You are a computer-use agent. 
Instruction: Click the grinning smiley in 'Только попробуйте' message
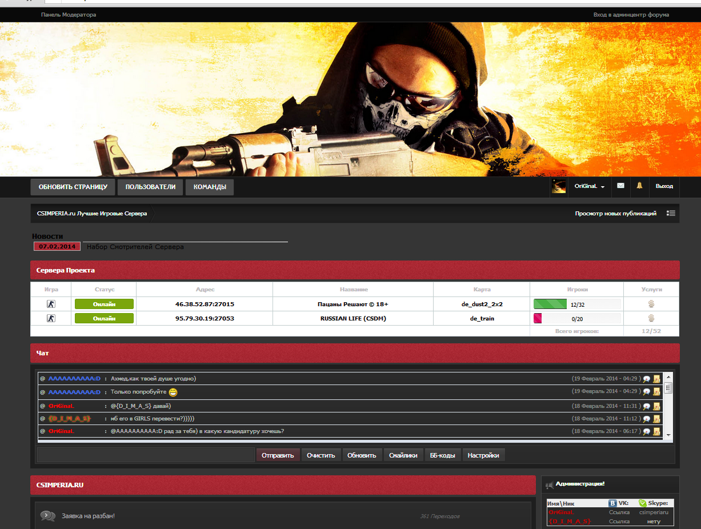pyautogui.click(x=173, y=392)
